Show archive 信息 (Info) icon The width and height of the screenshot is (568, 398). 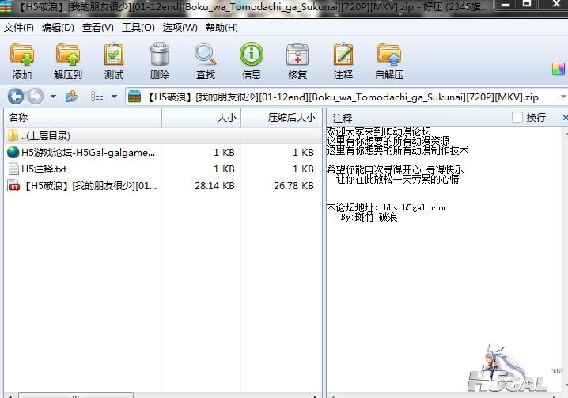(251, 61)
